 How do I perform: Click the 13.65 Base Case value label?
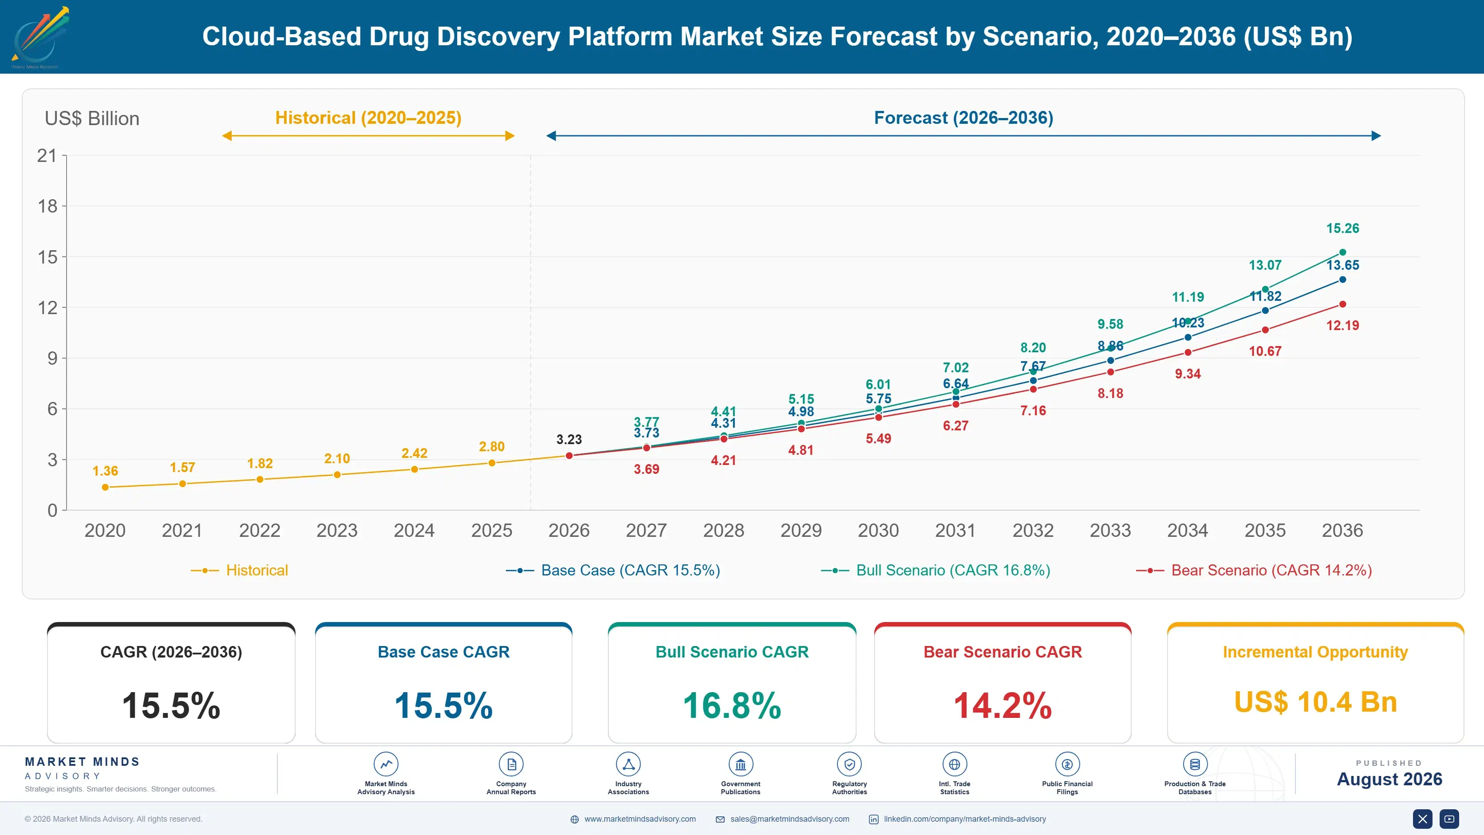[x=1343, y=265]
